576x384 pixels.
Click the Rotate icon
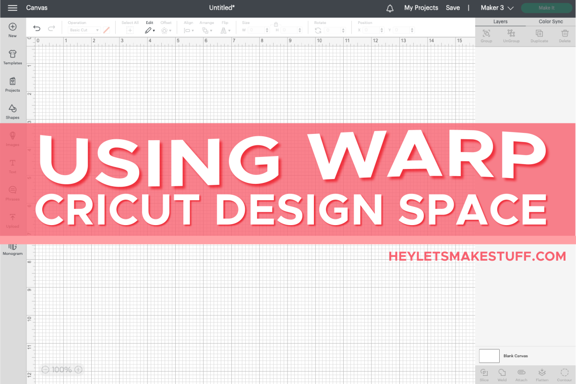click(318, 30)
